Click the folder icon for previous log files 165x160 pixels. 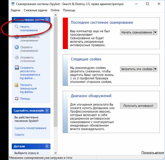click(16, 85)
